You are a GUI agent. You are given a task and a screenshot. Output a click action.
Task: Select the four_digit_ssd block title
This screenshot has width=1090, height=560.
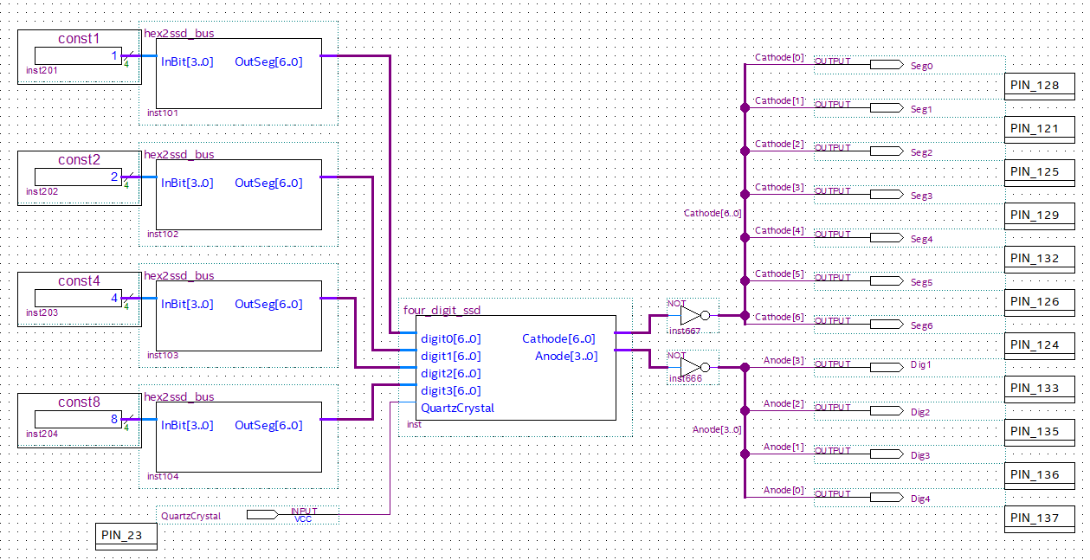tap(442, 310)
